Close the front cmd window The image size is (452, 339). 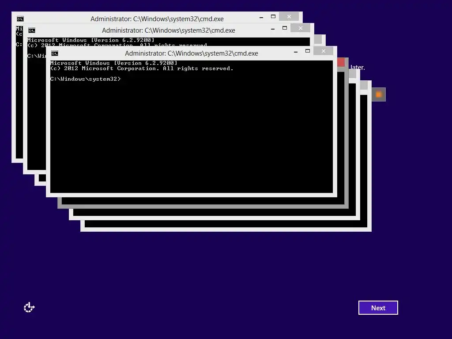point(324,51)
